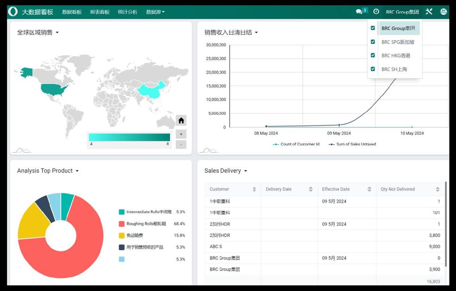Screen dimensions: 456x291
Task: Toggle Sum of Sales Untaxed legend series
Action: (352, 144)
